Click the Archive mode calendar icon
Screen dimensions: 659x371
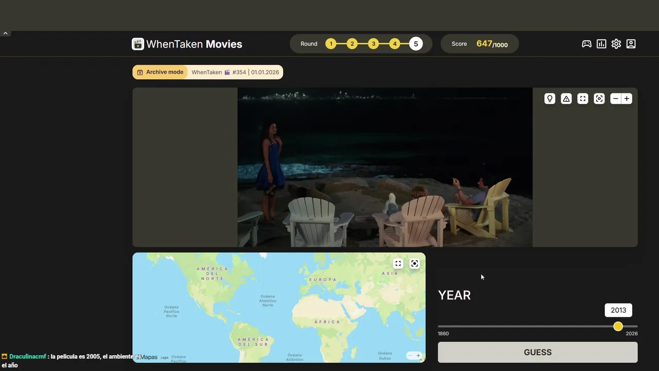[140, 72]
